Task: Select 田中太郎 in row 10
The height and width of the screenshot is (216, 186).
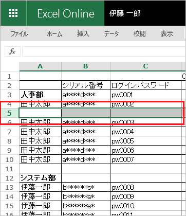Action: click(40, 159)
